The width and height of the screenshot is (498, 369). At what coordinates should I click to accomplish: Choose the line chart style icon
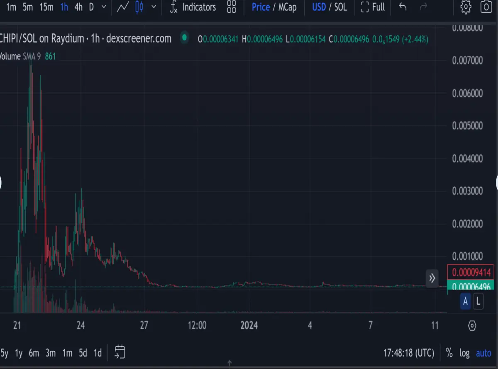pyautogui.click(x=122, y=7)
